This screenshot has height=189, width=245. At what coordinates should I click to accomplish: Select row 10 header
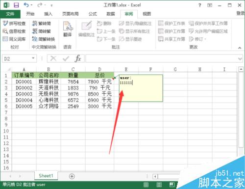(x=6, y=131)
